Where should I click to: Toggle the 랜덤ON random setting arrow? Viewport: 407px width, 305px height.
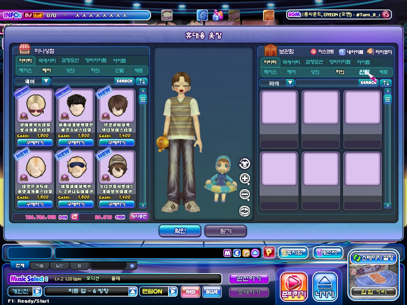point(173,291)
